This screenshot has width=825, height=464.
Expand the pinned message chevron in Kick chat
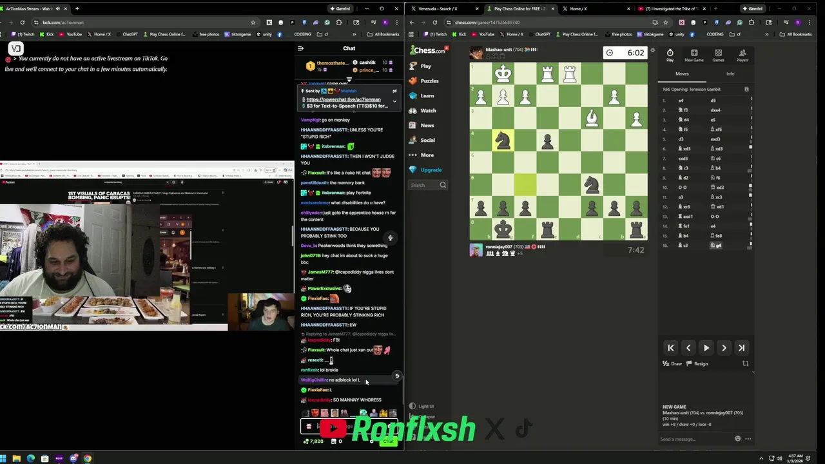[x=394, y=102]
